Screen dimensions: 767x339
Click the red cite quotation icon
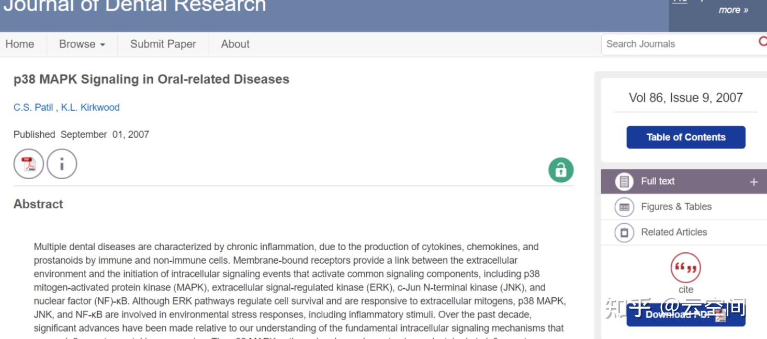click(685, 267)
